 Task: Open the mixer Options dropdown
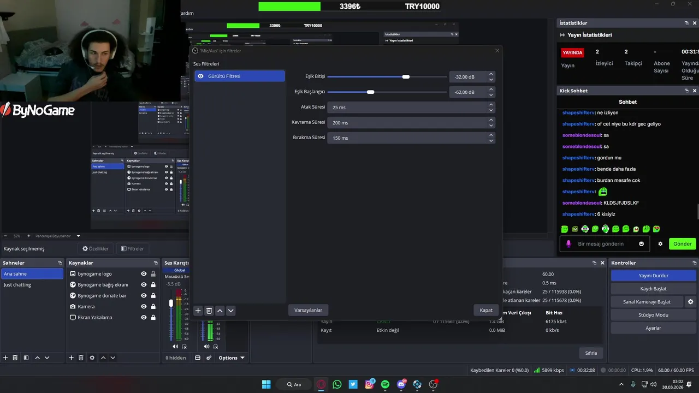232,358
